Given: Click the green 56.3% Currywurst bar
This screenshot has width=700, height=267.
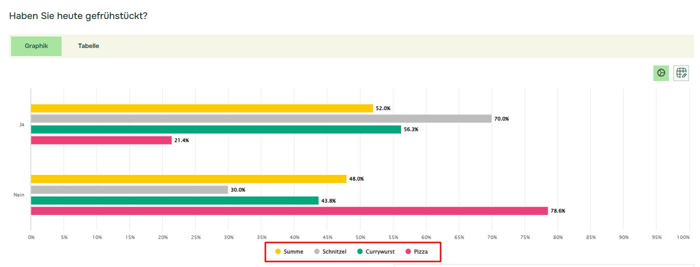Looking at the screenshot, I should click(216, 129).
